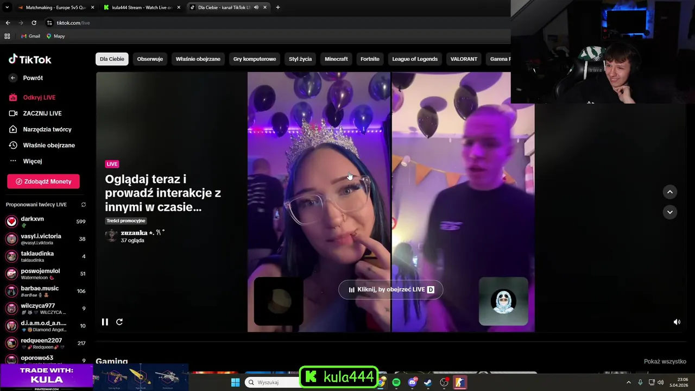Select the Minecraft category tab
The image size is (695, 391).
336,59
